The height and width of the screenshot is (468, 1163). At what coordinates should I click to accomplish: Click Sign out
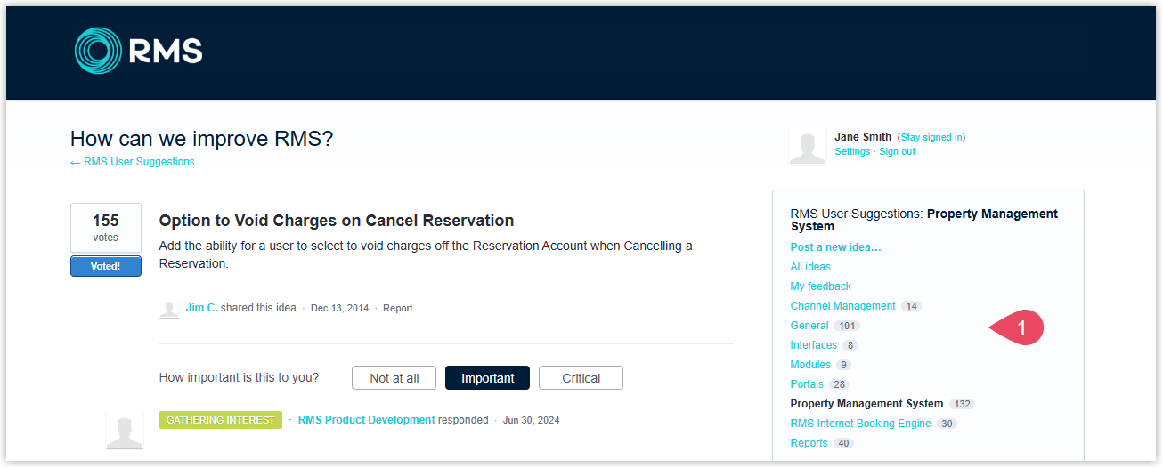897,152
